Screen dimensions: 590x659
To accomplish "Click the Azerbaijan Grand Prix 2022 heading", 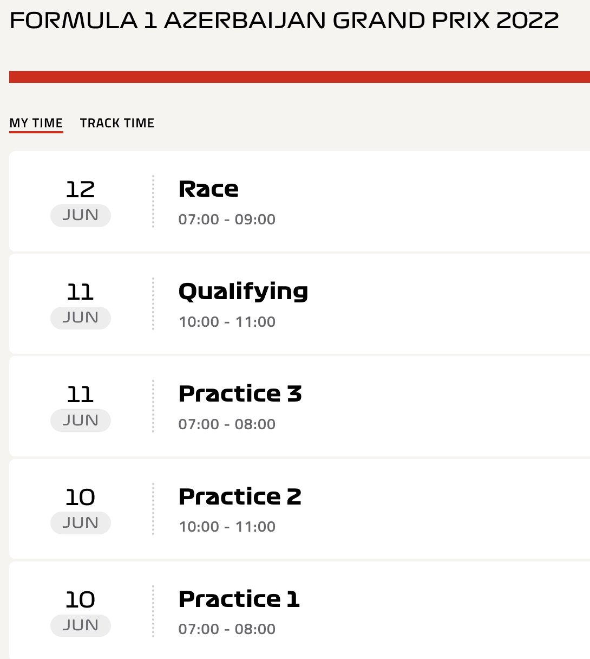I will tap(284, 21).
